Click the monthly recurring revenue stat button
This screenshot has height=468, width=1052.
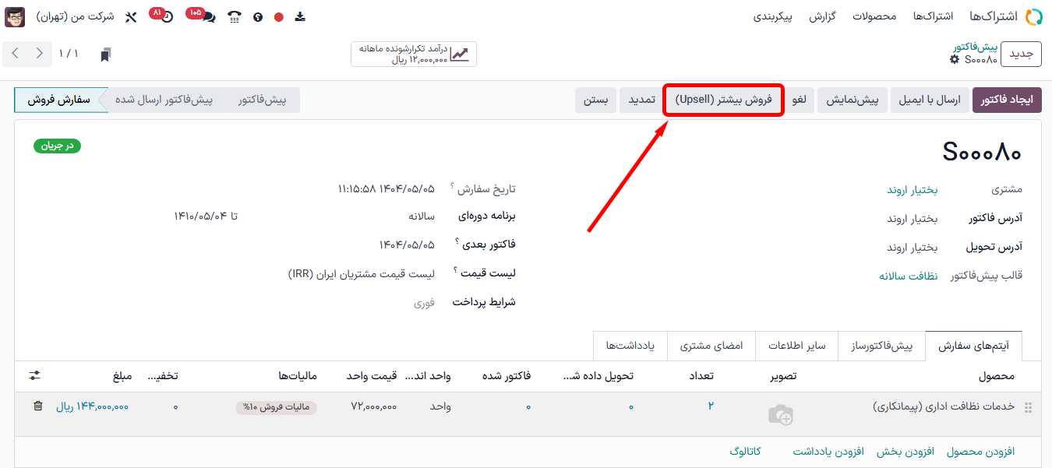(413, 54)
